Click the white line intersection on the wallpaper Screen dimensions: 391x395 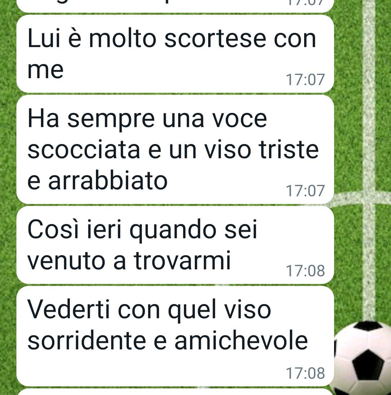[x=369, y=198]
